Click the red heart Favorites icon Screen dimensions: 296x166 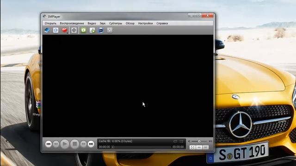point(64,30)
